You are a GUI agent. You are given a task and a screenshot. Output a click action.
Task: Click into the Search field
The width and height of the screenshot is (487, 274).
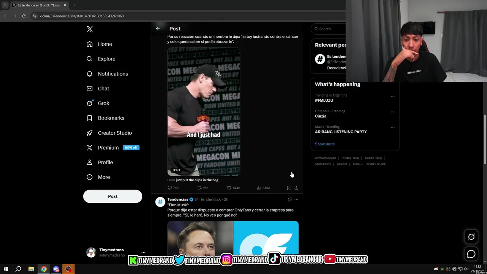click(x=329, y=29)
